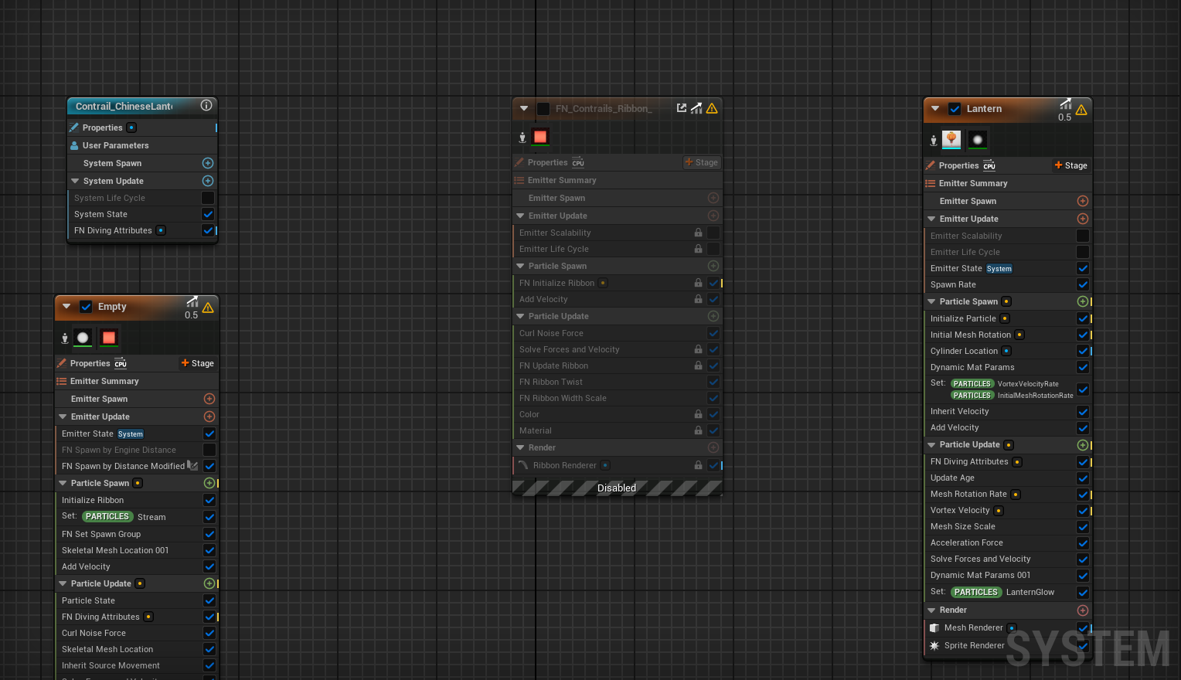Toggle the Lantern emitter enabled checkbox

point(955,109)
